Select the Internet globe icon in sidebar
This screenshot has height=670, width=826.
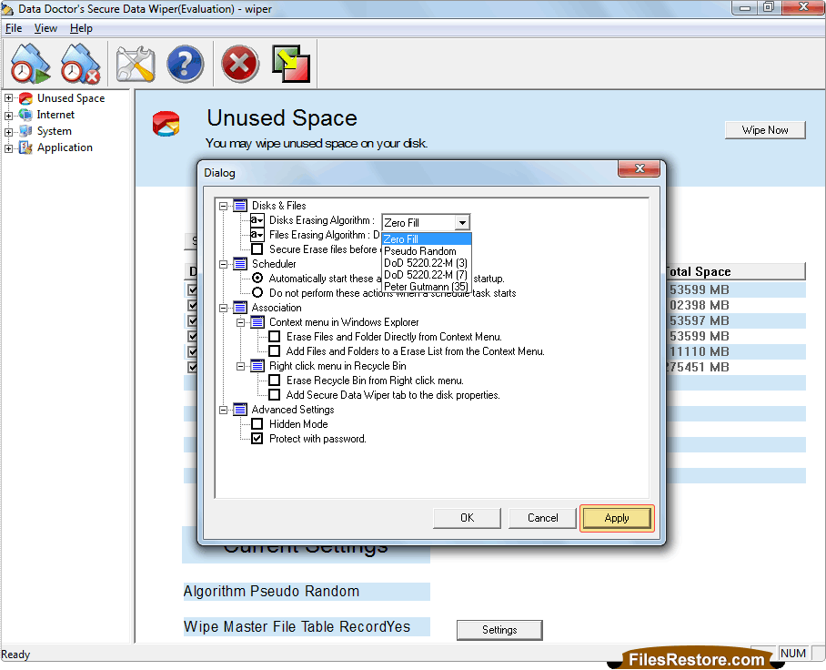(x=25, y=115)
